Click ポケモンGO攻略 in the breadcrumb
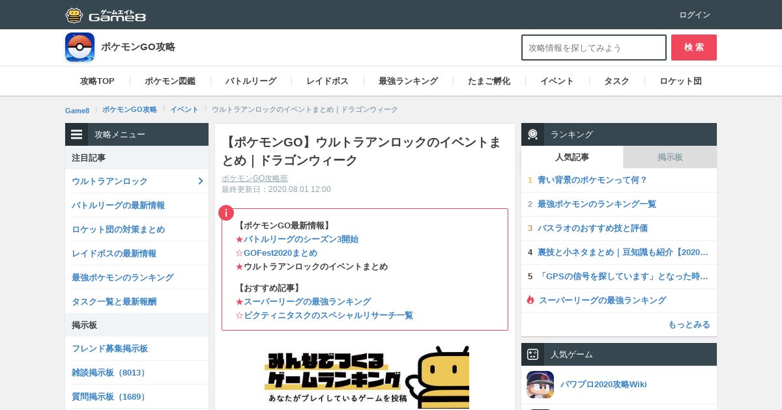Image resolution: width=782 pixels, height=410 pixels. click(x=130, y=109)
